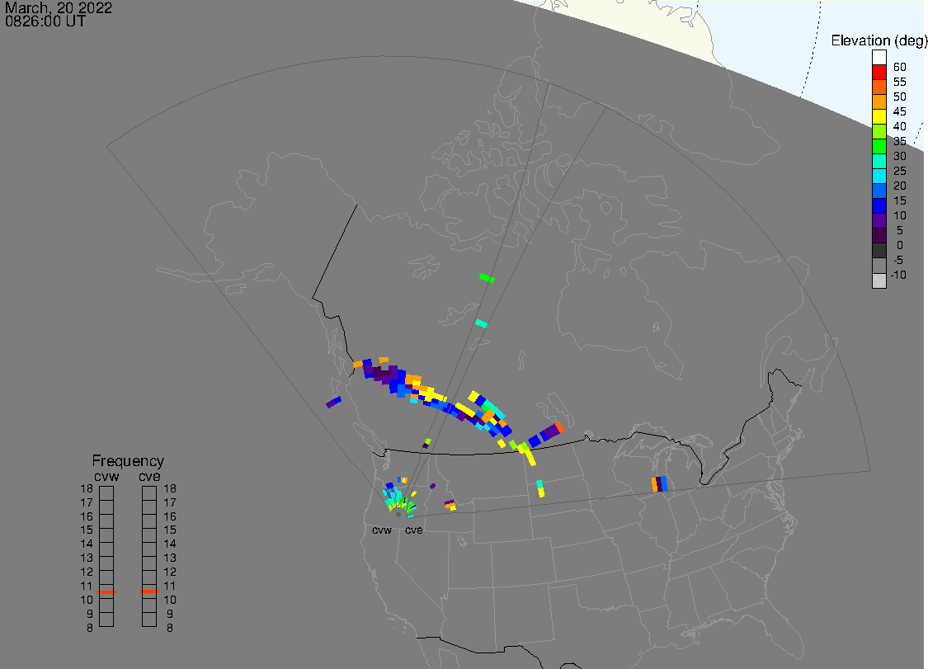Pick the cyan swatch between 20 and 25
928x669 pixels.
[879, 176]
